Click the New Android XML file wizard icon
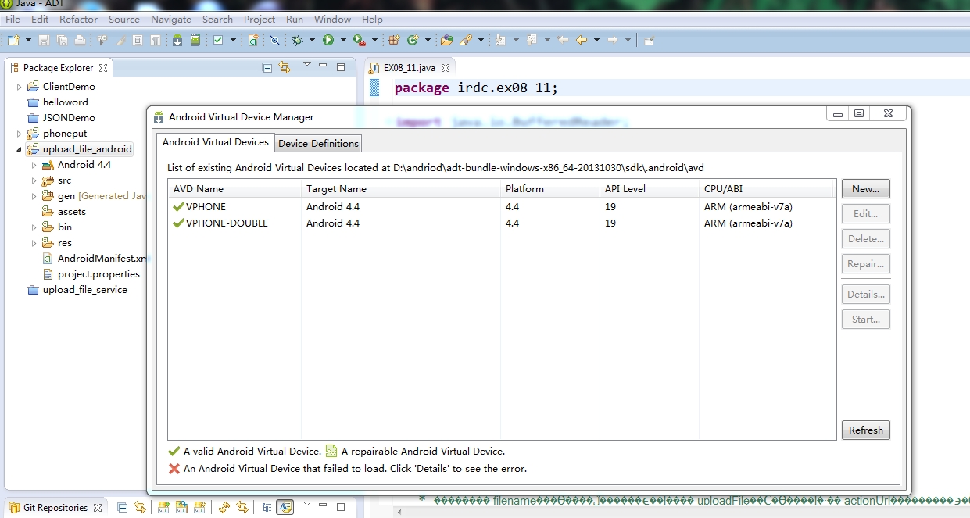 [253, 40]
